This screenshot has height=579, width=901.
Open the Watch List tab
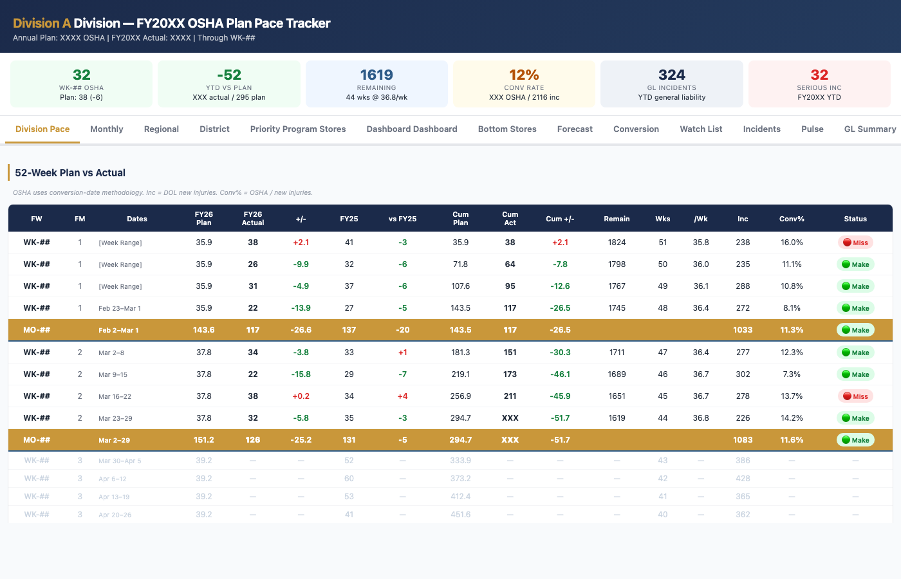[x=701, y=129]
